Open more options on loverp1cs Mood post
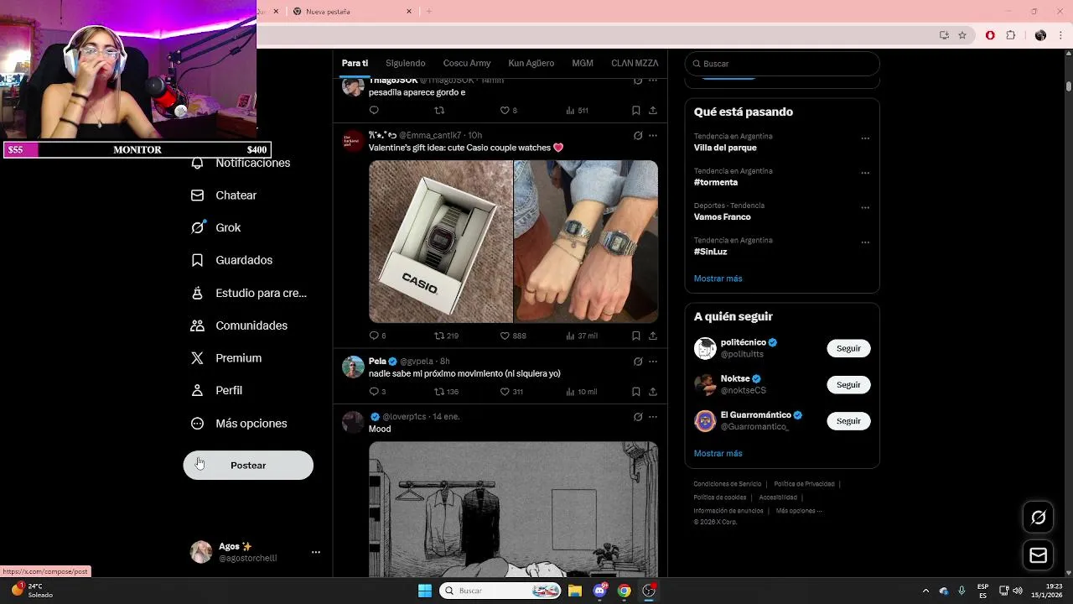Screen dimensions: 1073x604 click(x=653, y=416)
